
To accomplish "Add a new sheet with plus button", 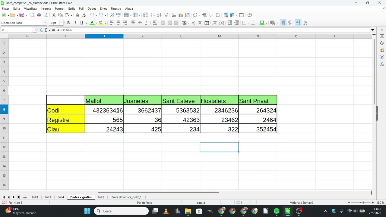I will [25, 197].
